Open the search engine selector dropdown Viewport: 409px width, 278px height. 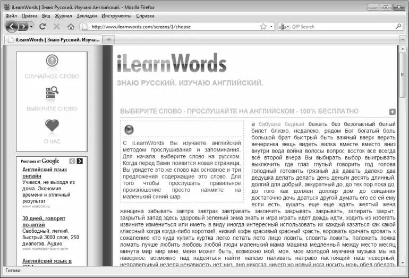(284, 27)
